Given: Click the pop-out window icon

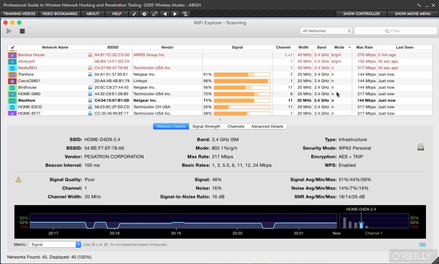Looking at the screenshot, I should click(x=155, y=14).
